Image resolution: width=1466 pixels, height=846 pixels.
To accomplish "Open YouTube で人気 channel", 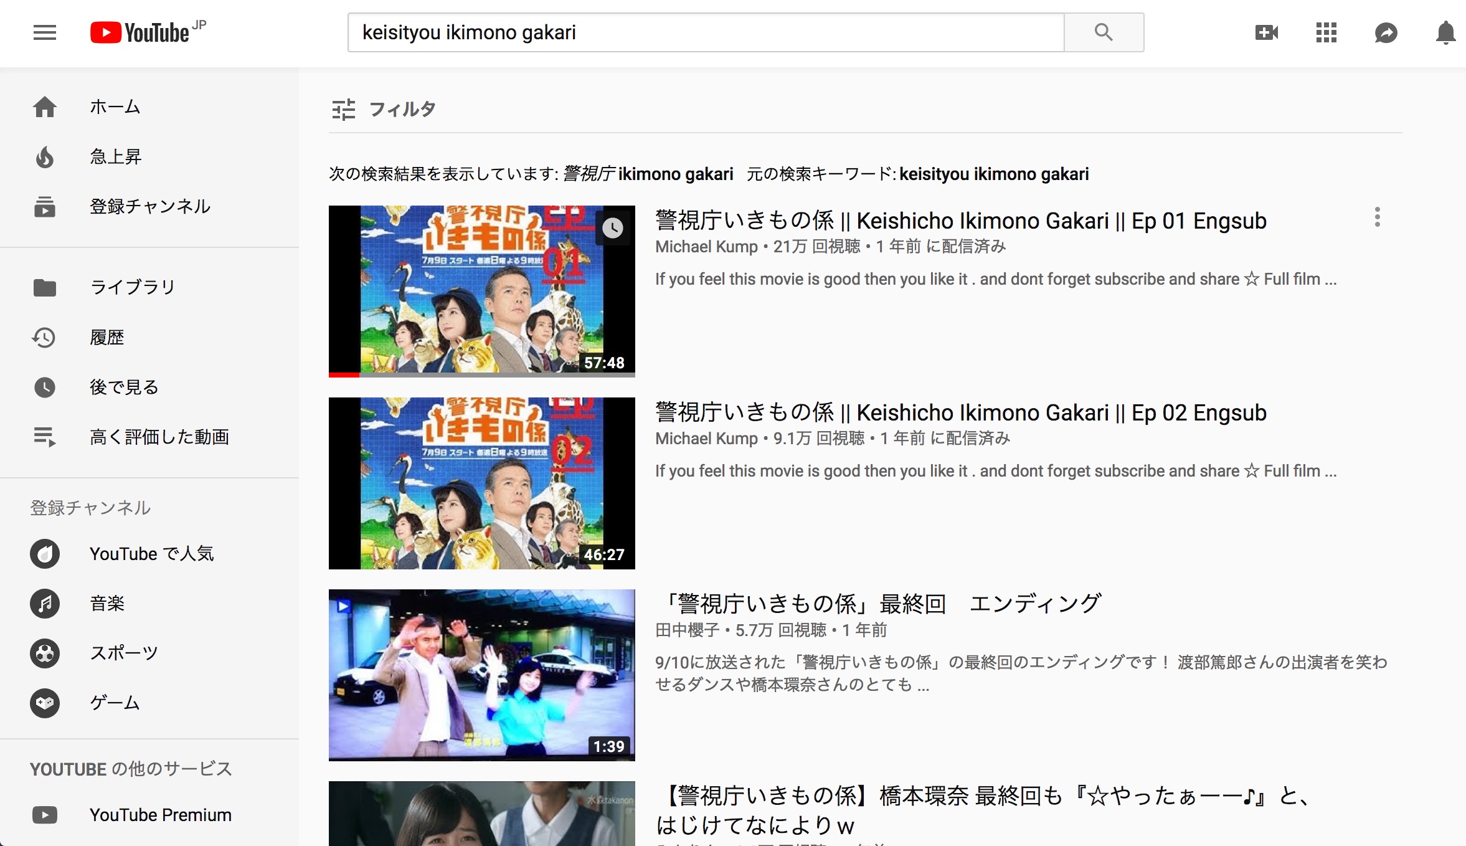I will 149,554.
